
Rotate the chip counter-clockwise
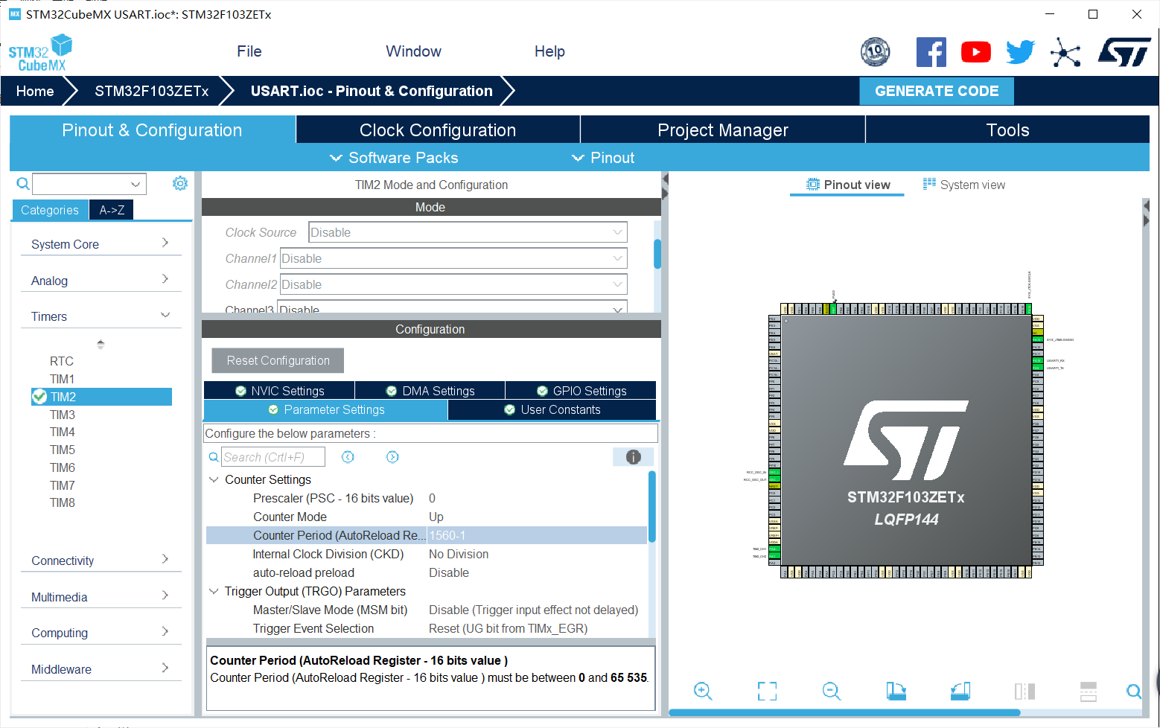960,691
